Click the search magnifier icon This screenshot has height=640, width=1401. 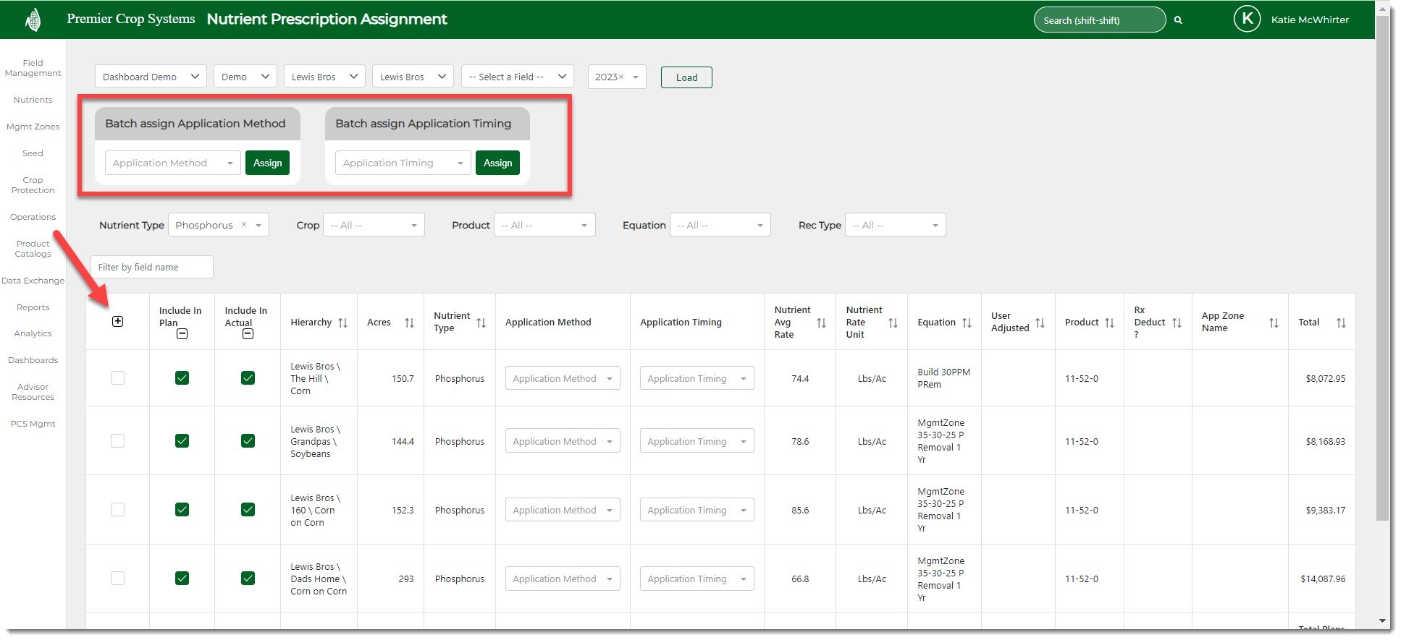tap(1178, 20)
